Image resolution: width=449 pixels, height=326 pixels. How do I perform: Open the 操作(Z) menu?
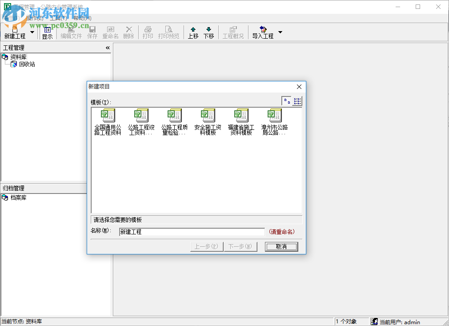point(35,18)
